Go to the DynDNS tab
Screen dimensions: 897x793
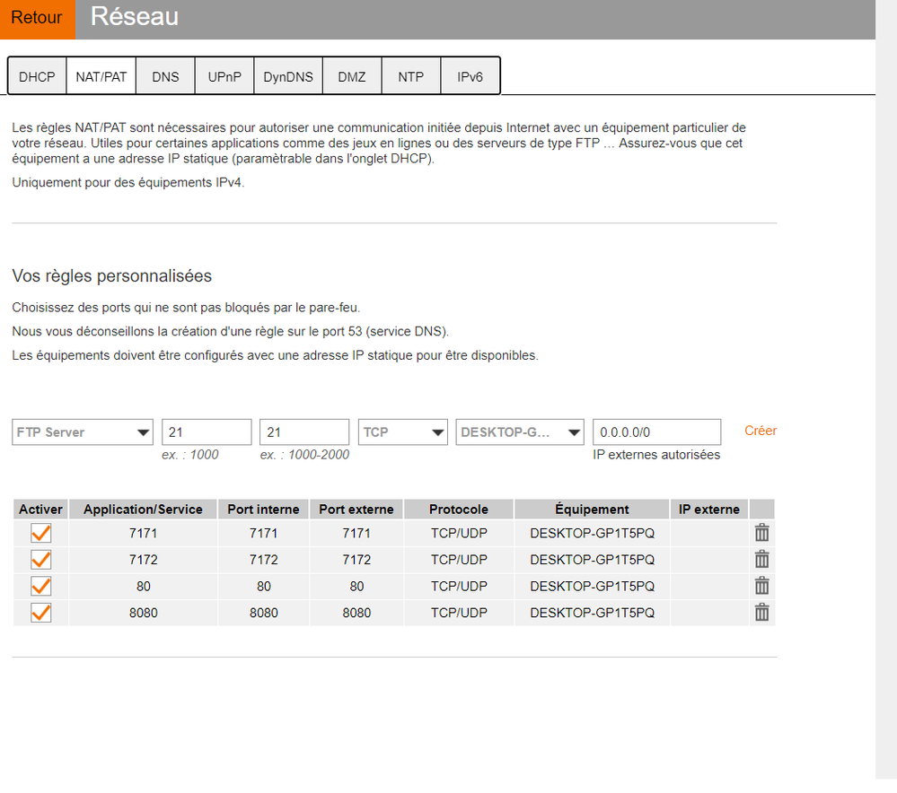[x=288, y=77]
